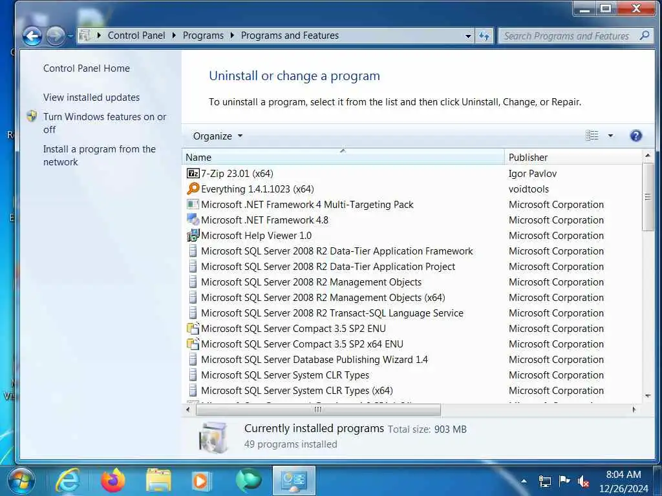The height and width of the screenshot is (496, 662).
Task: Open the view options dropdown arrow
Action: pyautogui.click(x=610, y=136)
